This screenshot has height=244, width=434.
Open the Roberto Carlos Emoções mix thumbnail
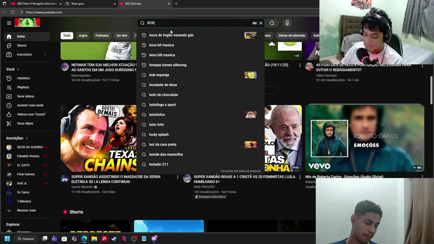[x=364, y=138]
